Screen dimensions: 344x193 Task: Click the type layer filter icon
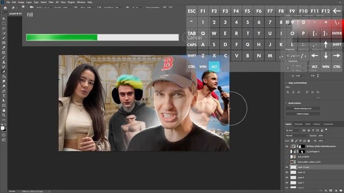[313, 130]
